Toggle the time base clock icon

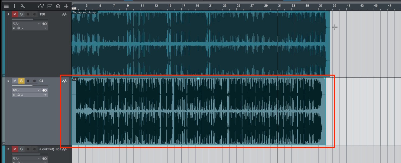(x=58, y=6)
